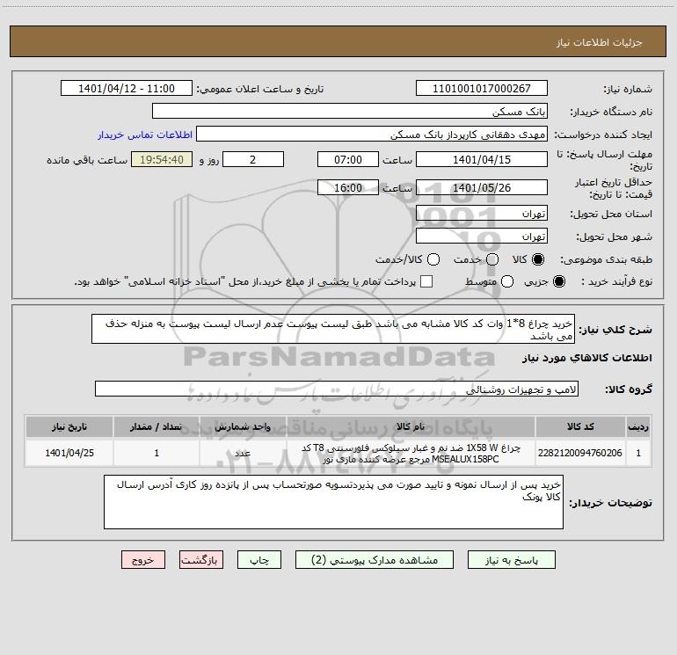
Task: Click the need date cell 1401/04/25
Action: click(69, 453)
